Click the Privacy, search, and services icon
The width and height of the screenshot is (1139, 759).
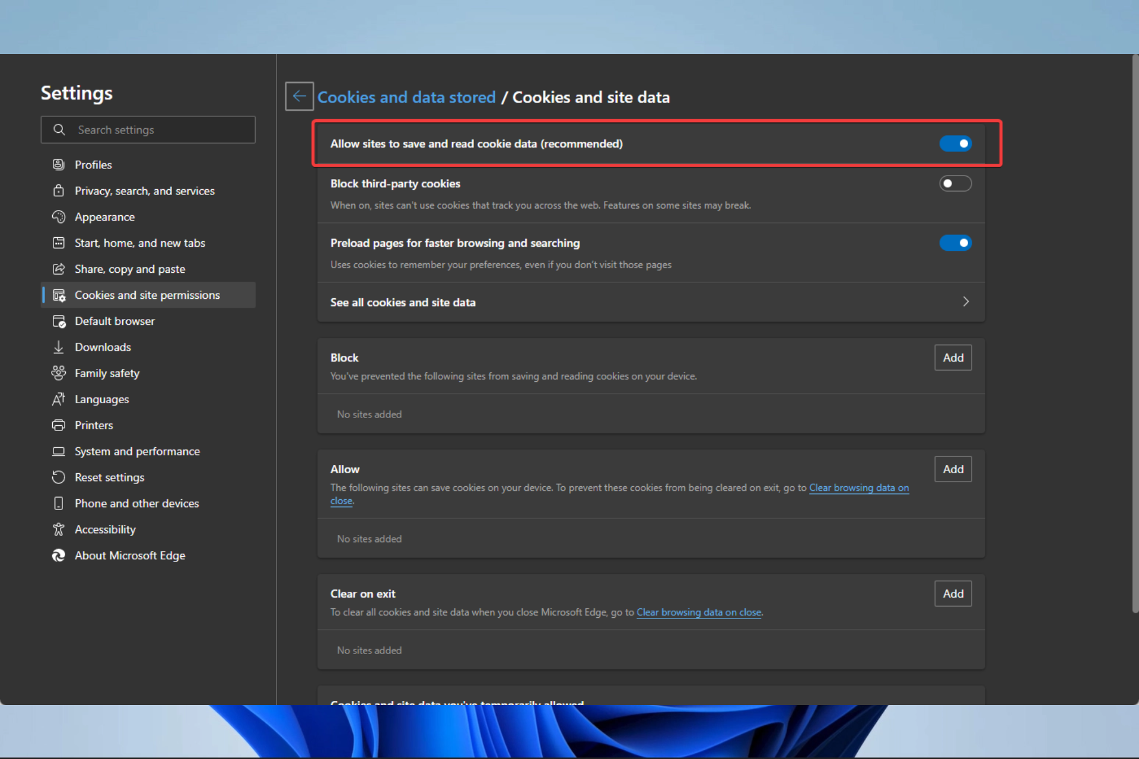(58, 190)
